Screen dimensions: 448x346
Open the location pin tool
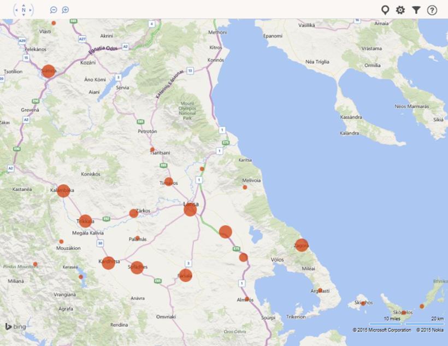click(x=385, y=10)
